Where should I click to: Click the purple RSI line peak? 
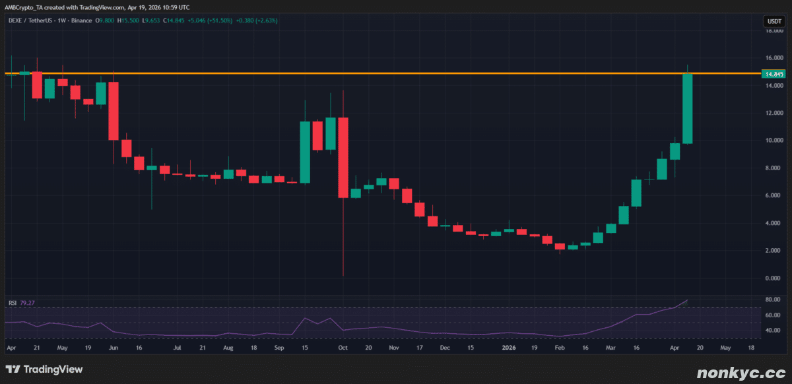coord(686,300)
